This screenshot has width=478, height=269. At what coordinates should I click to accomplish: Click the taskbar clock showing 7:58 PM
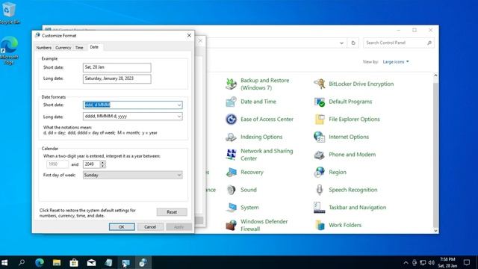[447, 262]
